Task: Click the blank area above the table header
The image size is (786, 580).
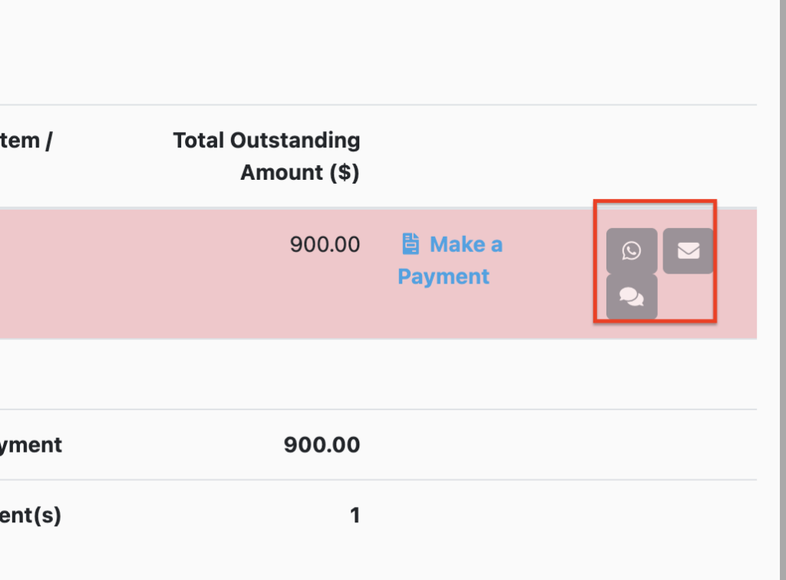Action: (x=378, y=51)
